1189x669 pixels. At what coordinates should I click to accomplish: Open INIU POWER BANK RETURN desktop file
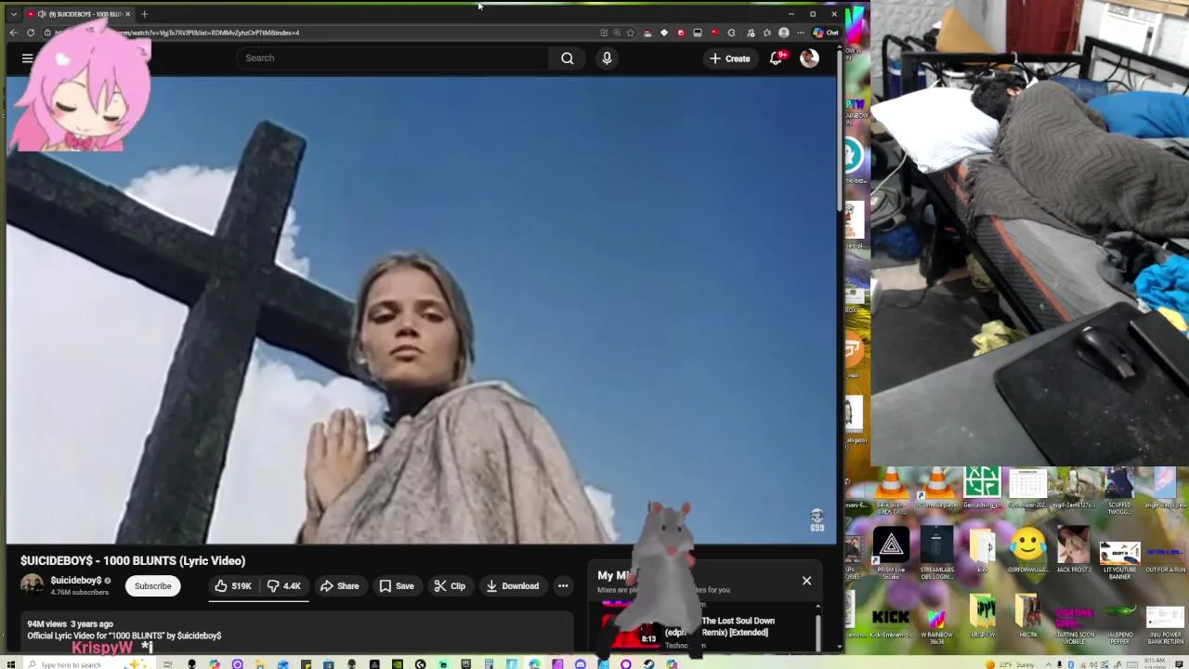[x=1165, y=624]
